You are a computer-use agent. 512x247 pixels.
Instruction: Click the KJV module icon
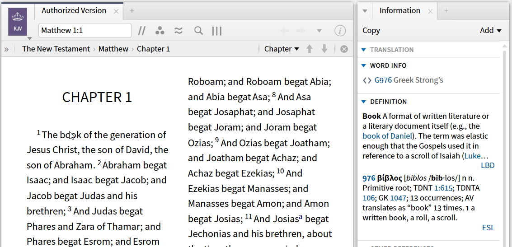pos(18,22)
